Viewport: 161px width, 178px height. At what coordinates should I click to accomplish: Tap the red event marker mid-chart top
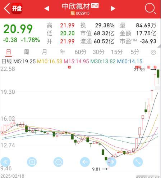pos(69,67)
